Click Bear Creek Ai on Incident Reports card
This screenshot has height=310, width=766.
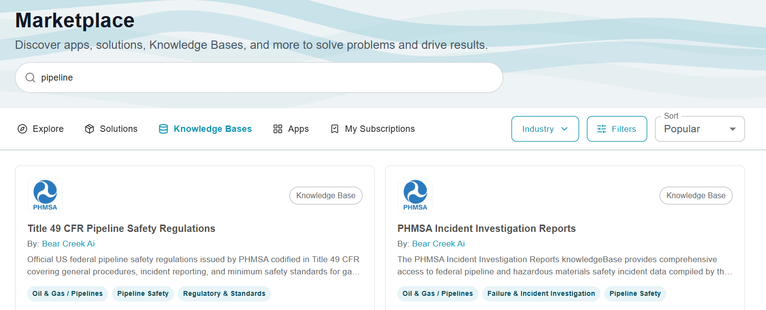pos(438,244)
